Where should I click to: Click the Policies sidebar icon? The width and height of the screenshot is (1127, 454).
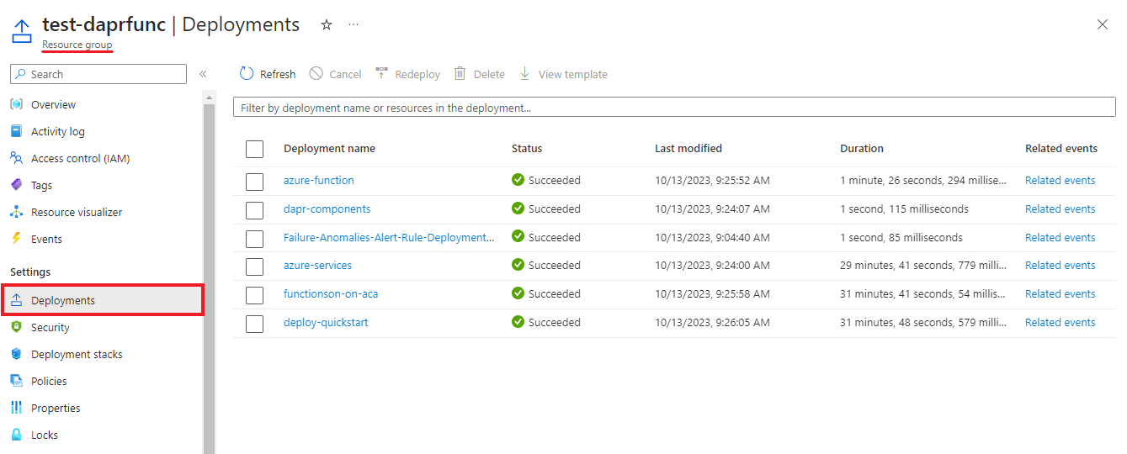click(16, 381)
